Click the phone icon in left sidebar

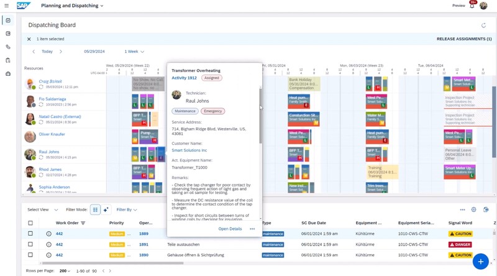pos(8,47)
